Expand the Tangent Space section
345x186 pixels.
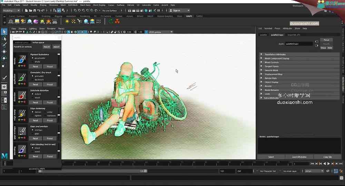pyautogui.click(x=299, y=66)
